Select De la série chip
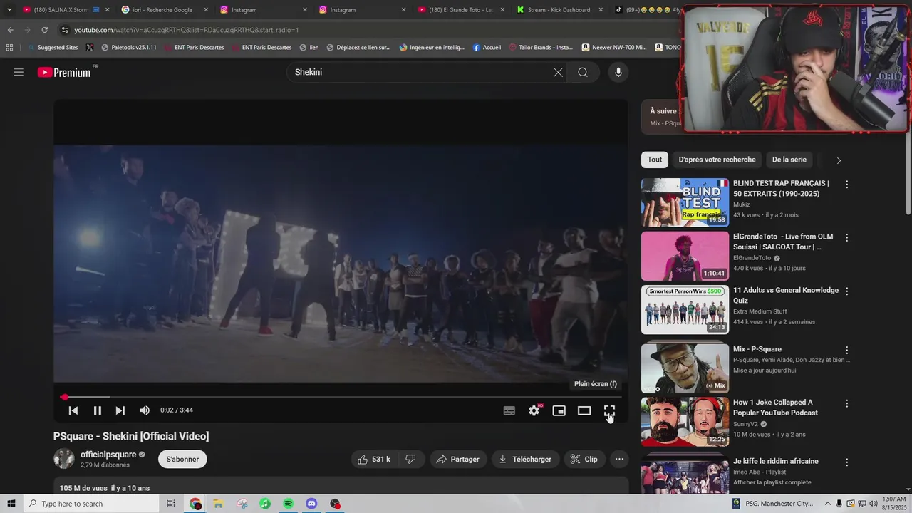 point(789,160)
